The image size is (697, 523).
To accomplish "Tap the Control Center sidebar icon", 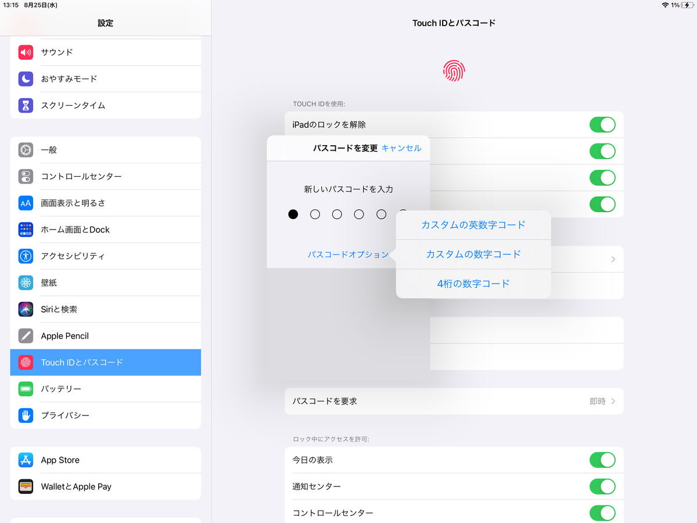I will tap(26, 177).
